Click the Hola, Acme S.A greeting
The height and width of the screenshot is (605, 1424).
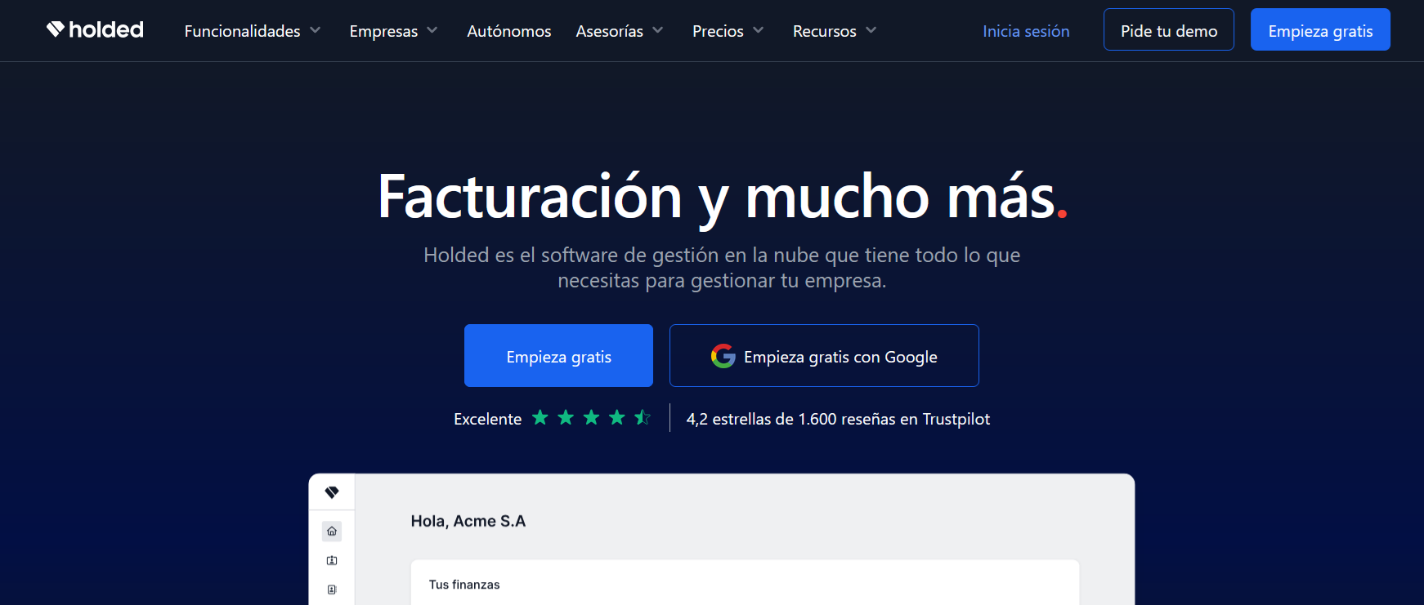[x=468, y=521]
